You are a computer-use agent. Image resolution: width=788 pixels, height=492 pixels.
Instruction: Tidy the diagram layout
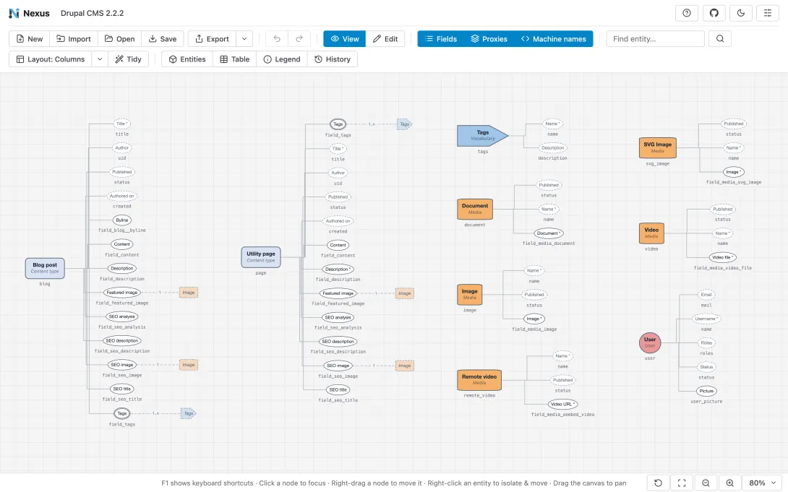(128, 59)
